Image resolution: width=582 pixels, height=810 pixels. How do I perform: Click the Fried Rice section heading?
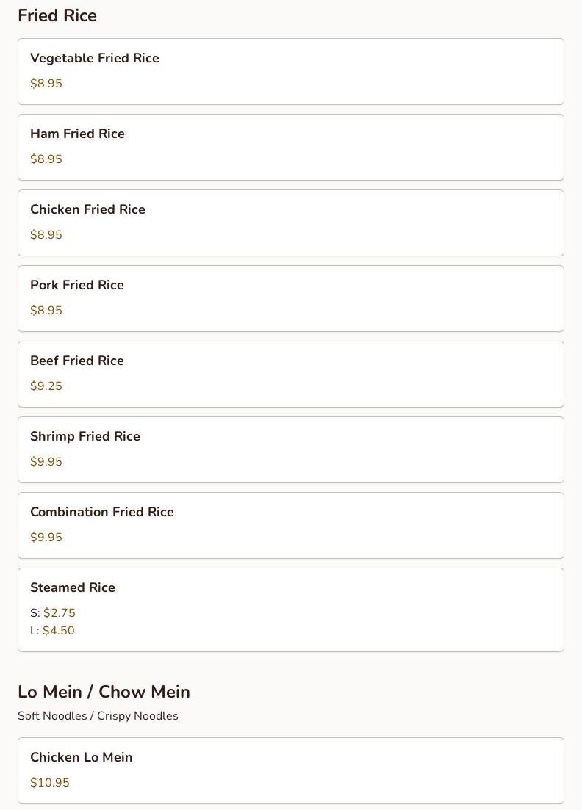[57, 15]
